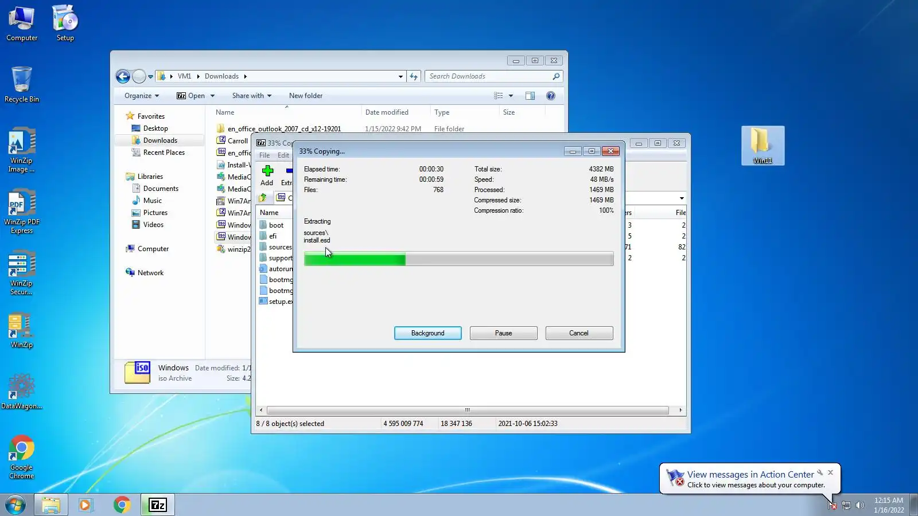The width and height of the screenshot is (918, 516).
Task: Select the DataWagon desktop shortcut
Action: coord(22,392)
